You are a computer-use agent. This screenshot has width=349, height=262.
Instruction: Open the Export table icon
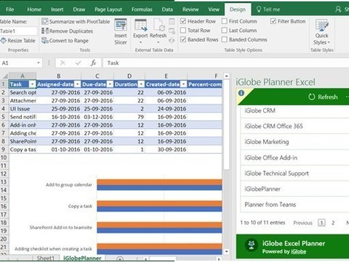point(140,25)
